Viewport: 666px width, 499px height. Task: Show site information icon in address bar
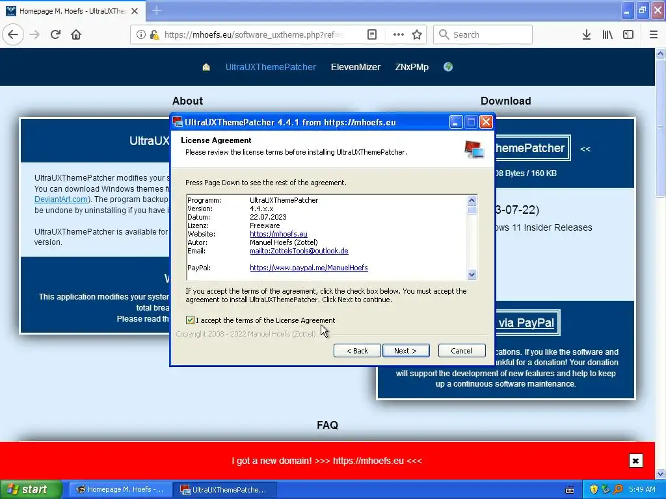tap(140, 34)
